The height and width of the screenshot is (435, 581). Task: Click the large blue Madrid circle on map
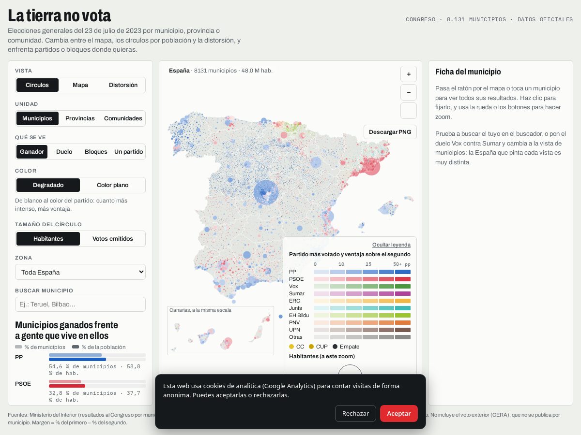266,192
